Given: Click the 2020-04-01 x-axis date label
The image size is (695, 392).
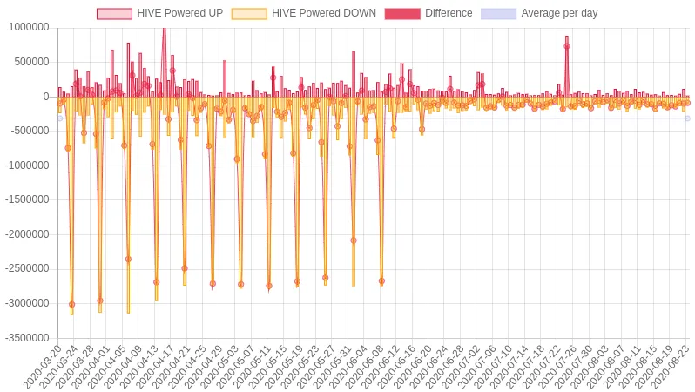Looking at the screenshot, I should pyautogui.click(x=90, y=366).
